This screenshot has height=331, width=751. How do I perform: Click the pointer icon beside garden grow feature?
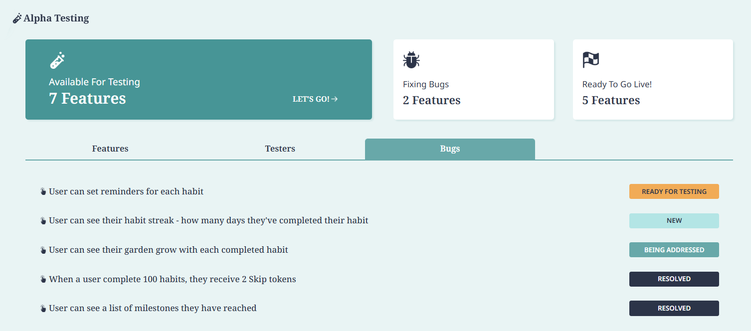pyautogui.click(x=43, y=250)
